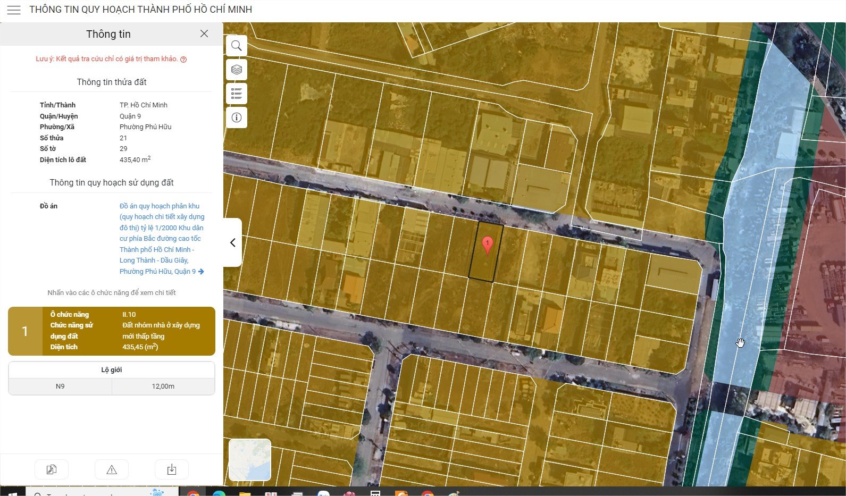Click Thông tin quy hoạch sử dụng đất heading
This screenshot has height=496, width=846.
click(x=112, y=182)
